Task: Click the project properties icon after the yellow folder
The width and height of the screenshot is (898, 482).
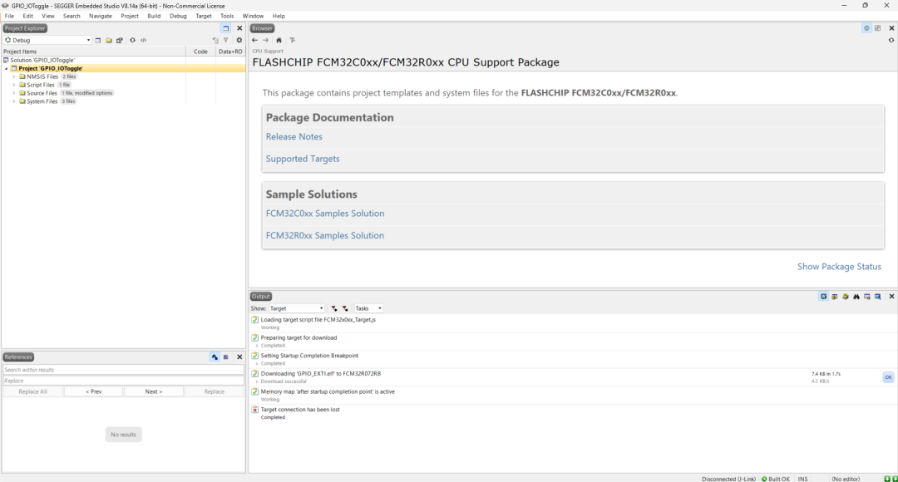Action: (120, 40)
